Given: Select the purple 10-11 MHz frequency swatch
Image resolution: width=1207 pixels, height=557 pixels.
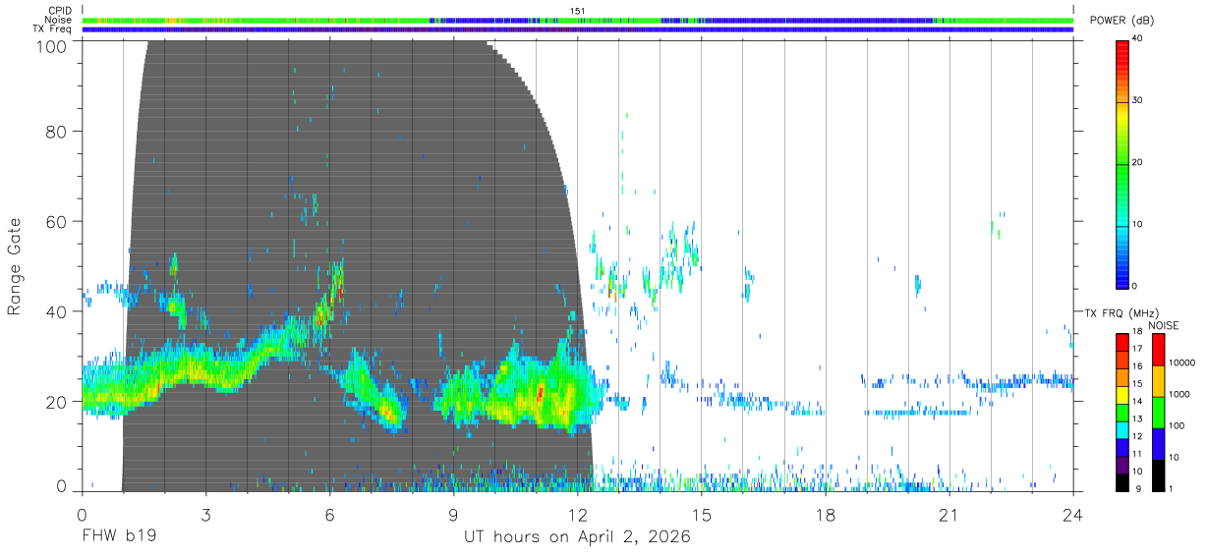Looking at the screenshot, I should point(1122,465).
